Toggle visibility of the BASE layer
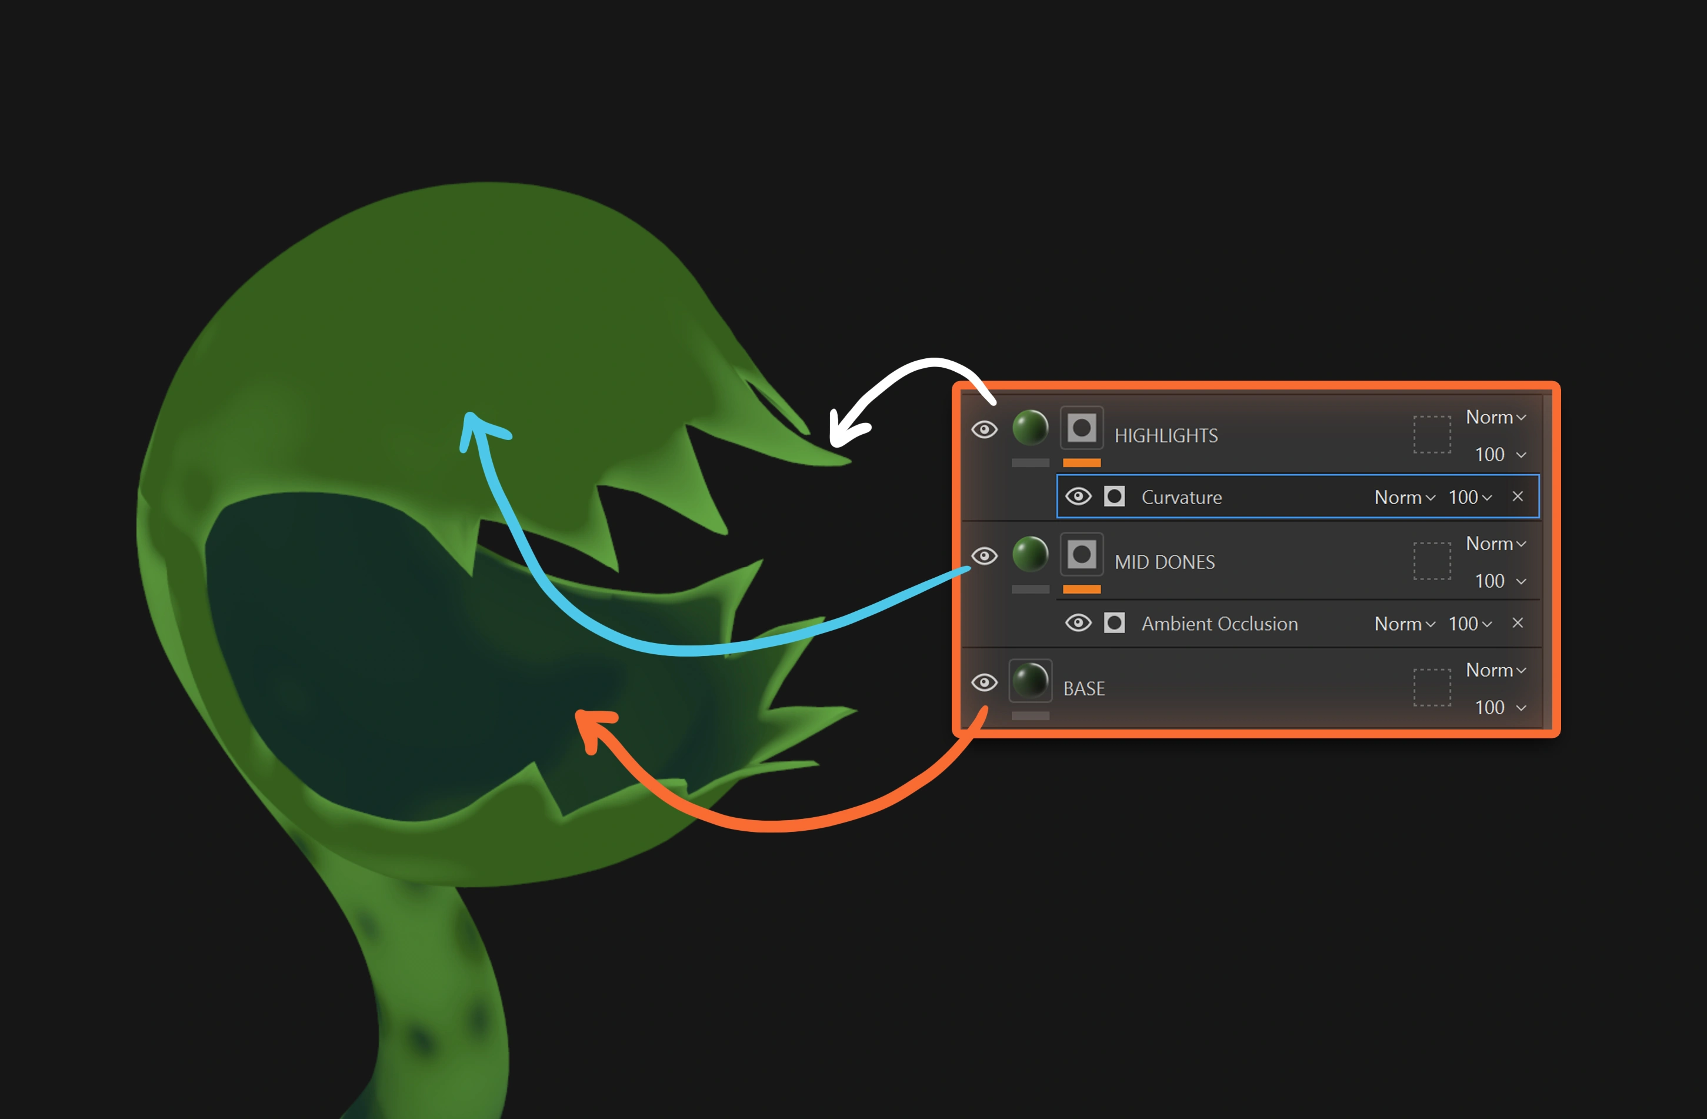Image resolution: width=1707 pixels, height=1119 pixels. (x=984, y=682)
